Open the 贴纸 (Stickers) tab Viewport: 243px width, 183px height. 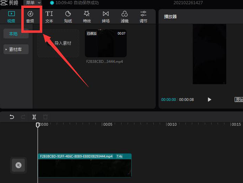68,17
